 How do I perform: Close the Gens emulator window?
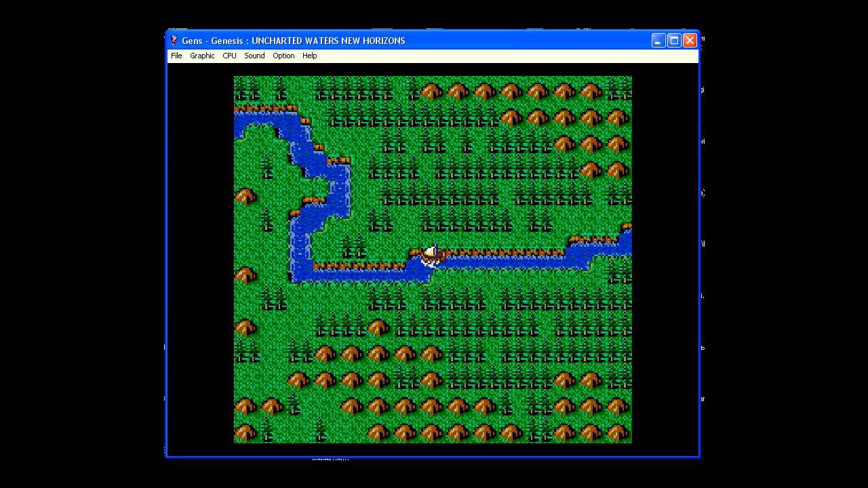click(690, 41)
